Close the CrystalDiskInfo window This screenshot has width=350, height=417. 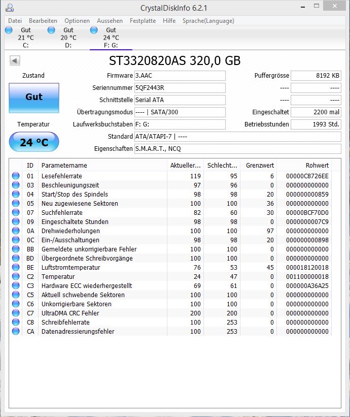[x=335, y=6]
